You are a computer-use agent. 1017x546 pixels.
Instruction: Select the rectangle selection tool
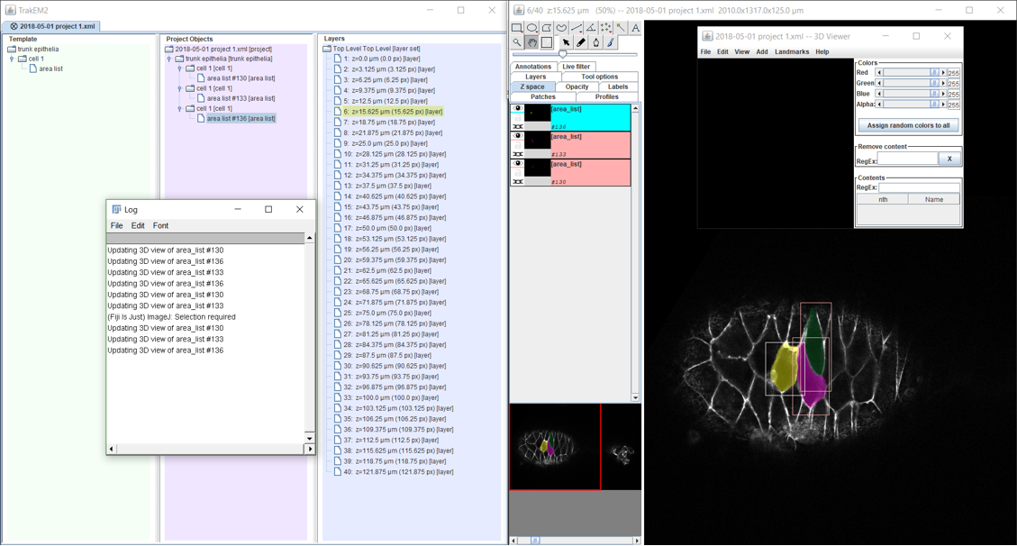(517, 28)
